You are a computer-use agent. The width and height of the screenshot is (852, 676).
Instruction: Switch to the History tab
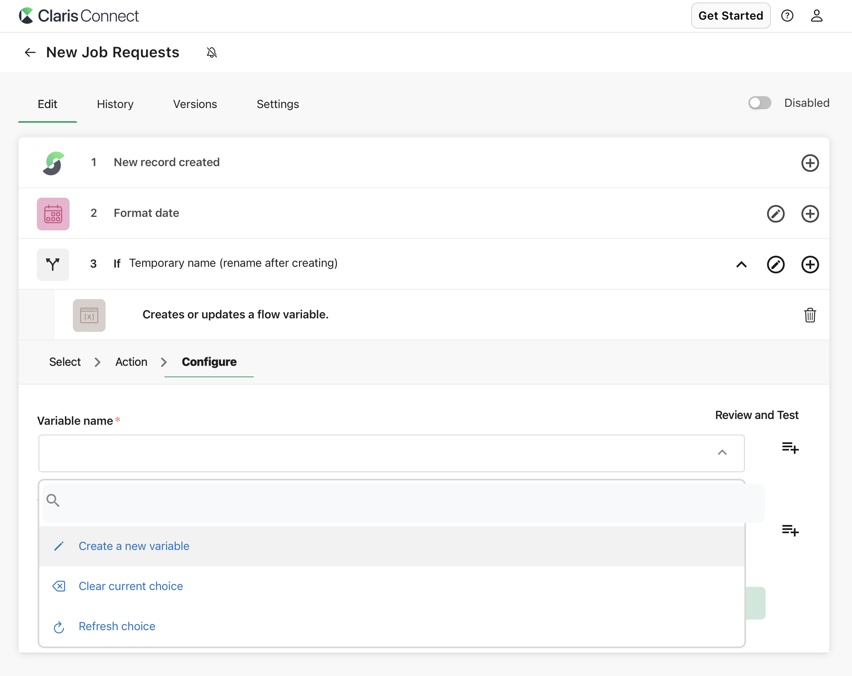click(x=115, y=104)
